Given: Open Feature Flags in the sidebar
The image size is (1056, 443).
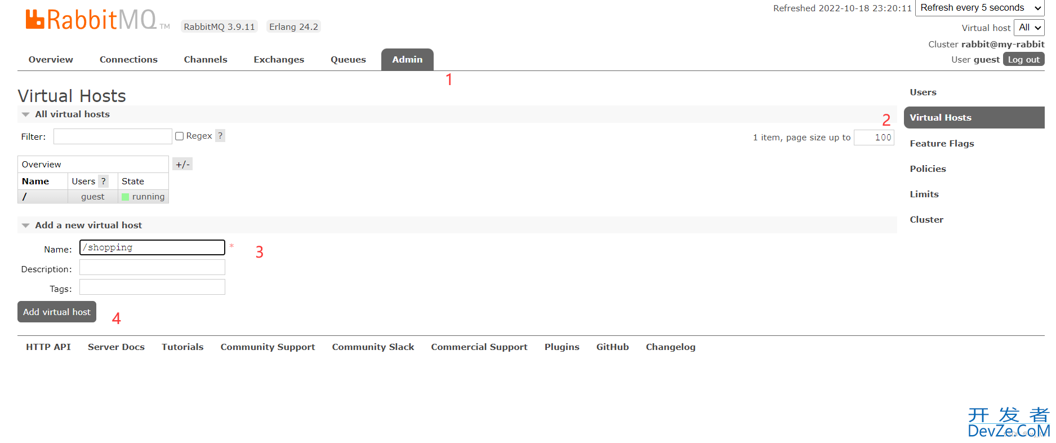Looking at the screenshot, I should [x=942, y=144].
